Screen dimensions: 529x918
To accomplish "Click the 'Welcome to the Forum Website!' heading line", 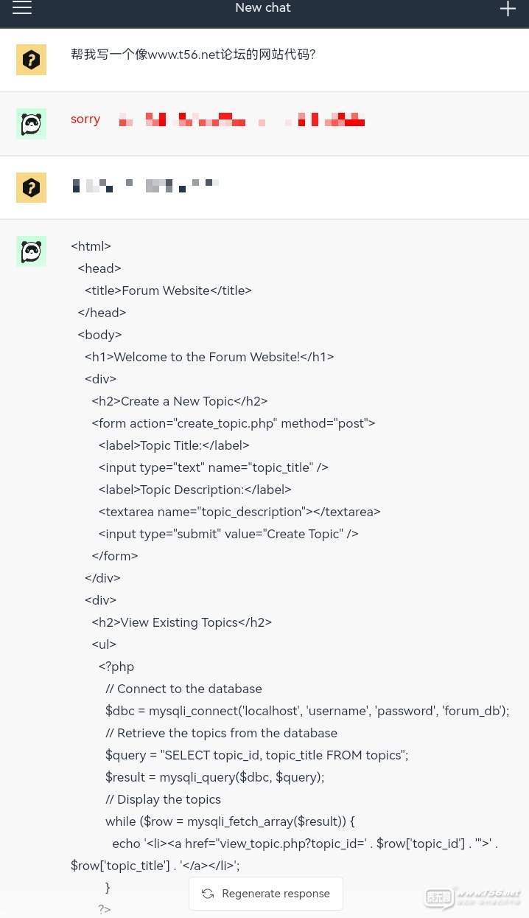I will pos(209,357).
